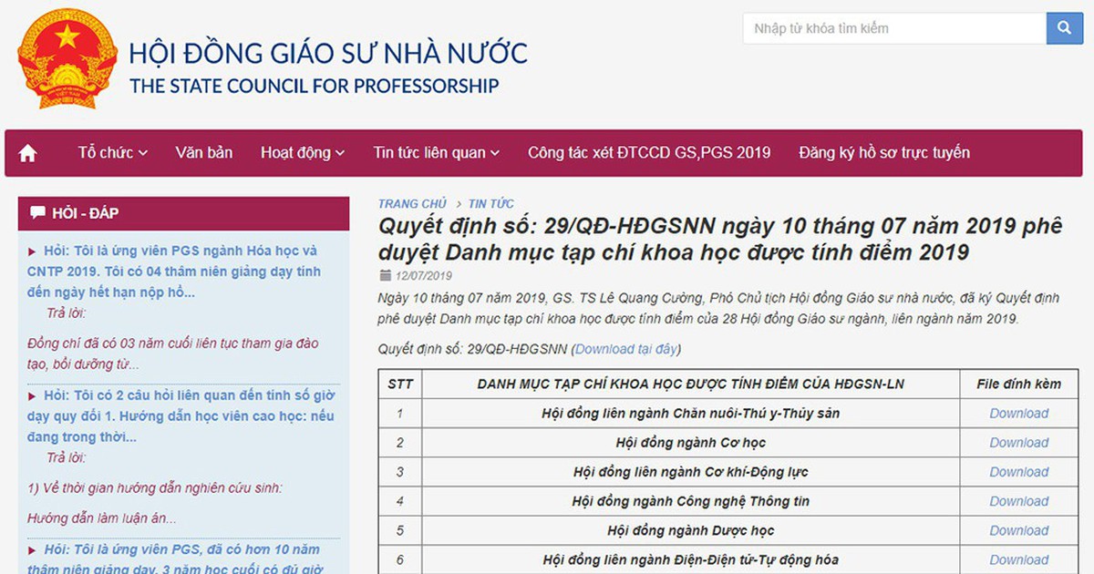
Task: Click the date text 12/07/2019
Action: pos(424,276)
